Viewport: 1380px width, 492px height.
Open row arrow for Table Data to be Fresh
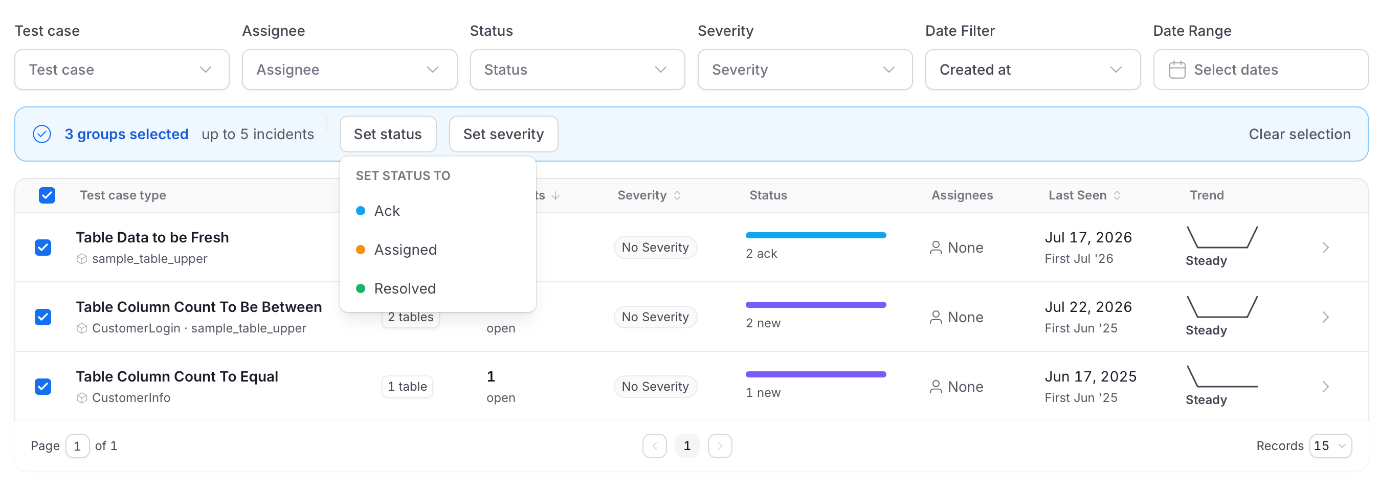1325,248
